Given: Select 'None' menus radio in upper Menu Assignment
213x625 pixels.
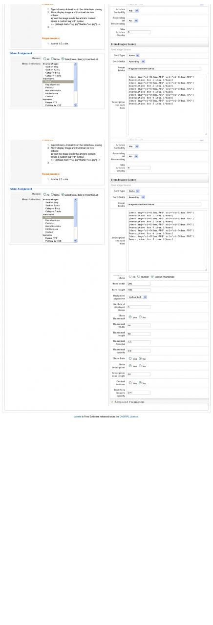Looking at the screenshot, I should [x=53, y=59].
